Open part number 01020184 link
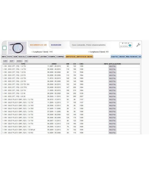Screen dimensions: 149x175 coord(56,45)
